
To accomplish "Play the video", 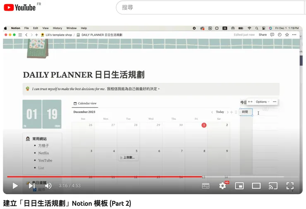I will click(15, 185).
